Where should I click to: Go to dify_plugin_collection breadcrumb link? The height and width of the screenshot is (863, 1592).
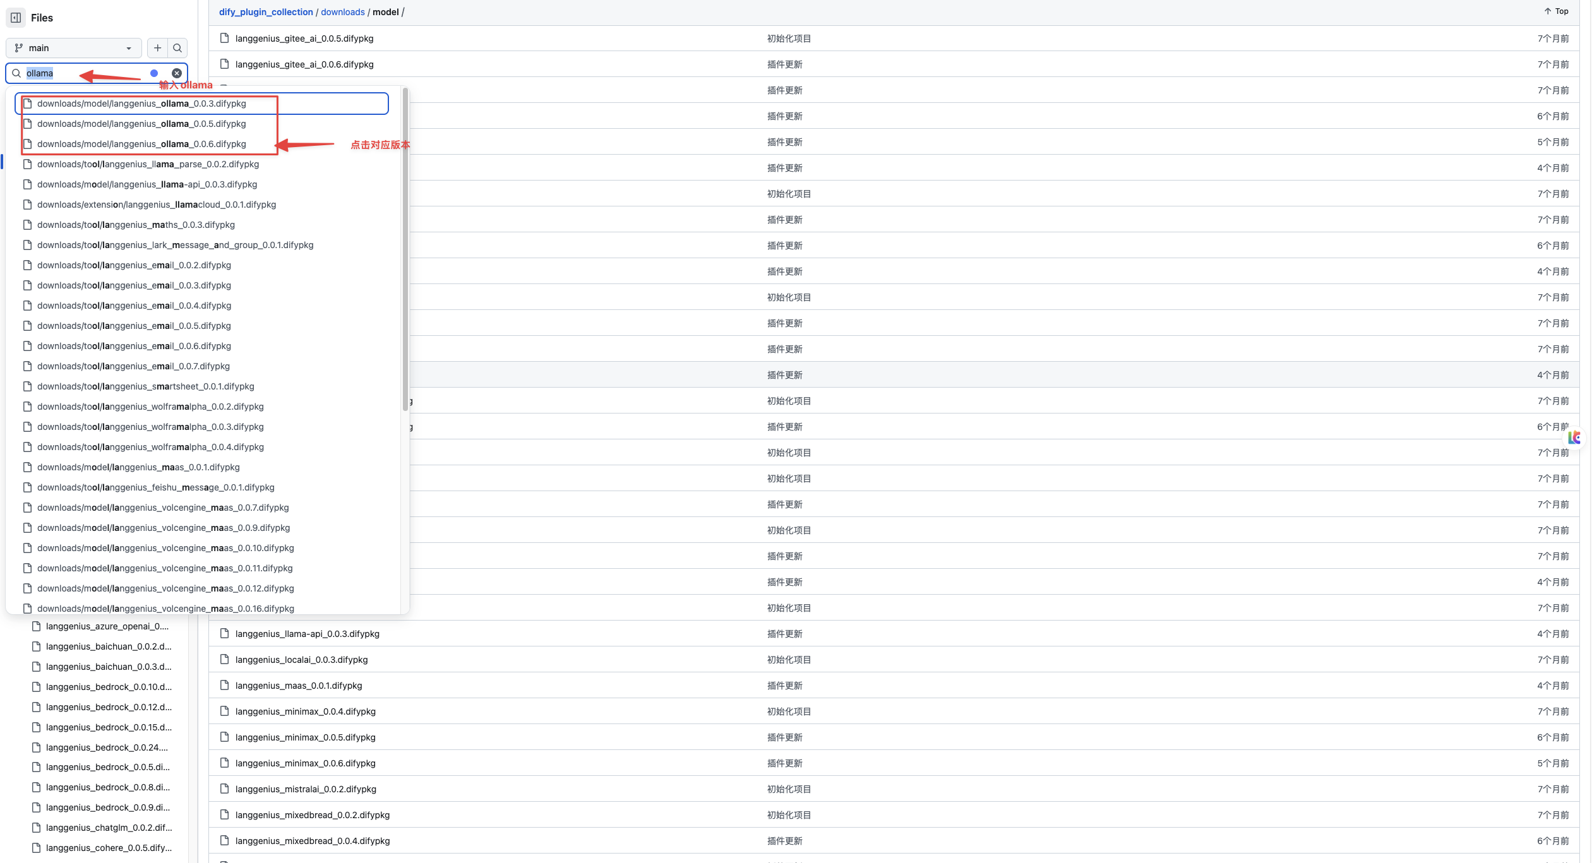click(266, 12)
